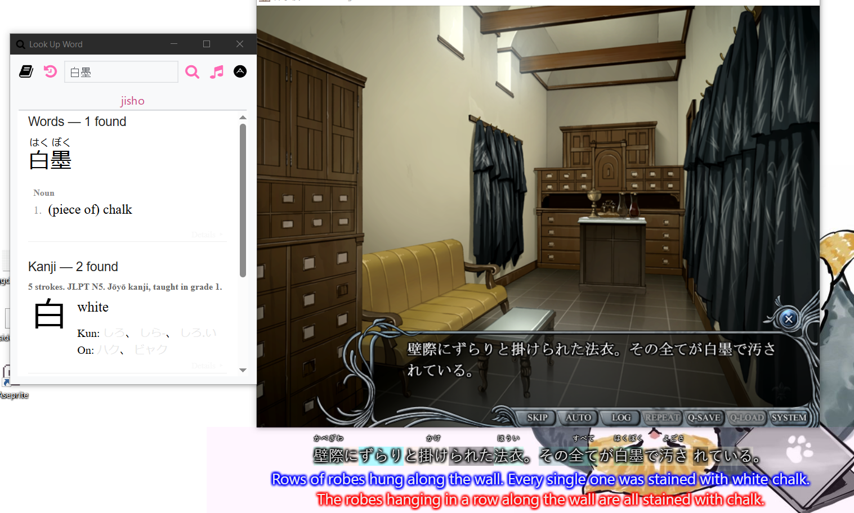Open the game's Q-SAVE quick save
The height and width of the screenshot is (513, 854).
pyautogui.click(x=704, y=417)
